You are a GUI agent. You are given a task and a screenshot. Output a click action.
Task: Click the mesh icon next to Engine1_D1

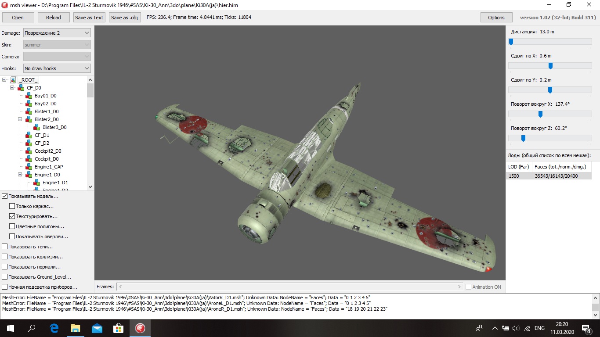tap(36, 183)
